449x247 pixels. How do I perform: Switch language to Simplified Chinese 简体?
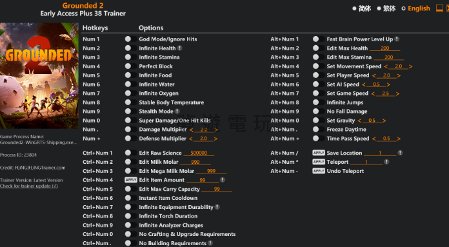point(362,8)
